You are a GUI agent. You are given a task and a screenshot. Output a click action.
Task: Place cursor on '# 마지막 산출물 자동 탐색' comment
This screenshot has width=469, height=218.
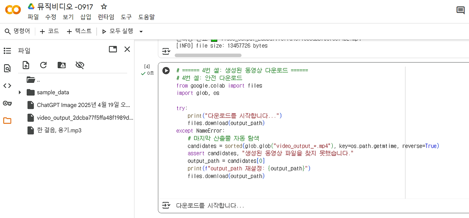click(224, 138)
